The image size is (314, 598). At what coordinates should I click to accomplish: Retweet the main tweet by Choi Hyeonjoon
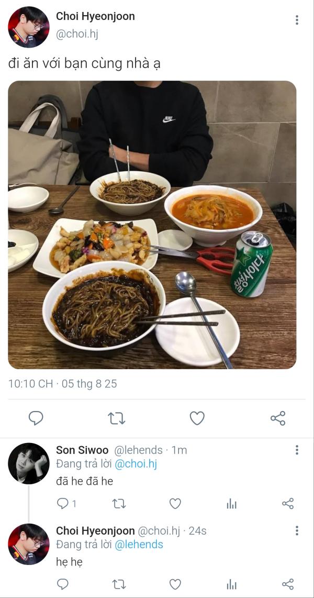point(117,418)
